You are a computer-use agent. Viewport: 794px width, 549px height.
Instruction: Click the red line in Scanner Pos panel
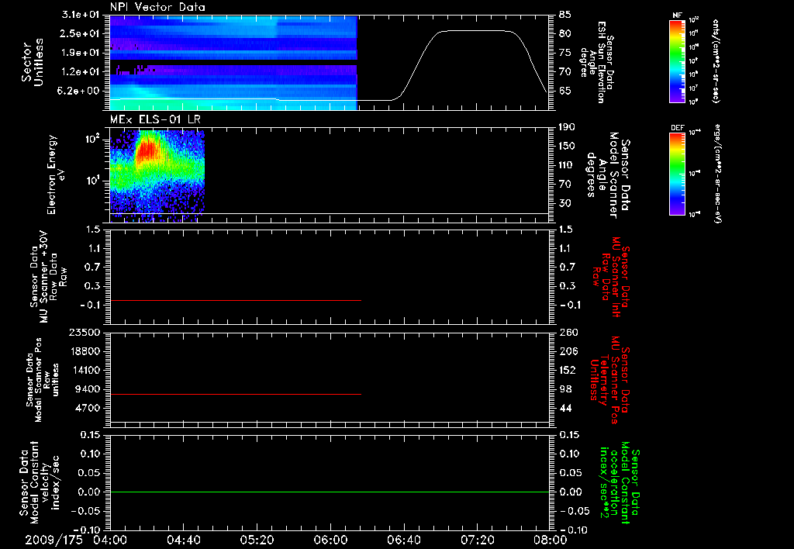[x=236, y=394]
